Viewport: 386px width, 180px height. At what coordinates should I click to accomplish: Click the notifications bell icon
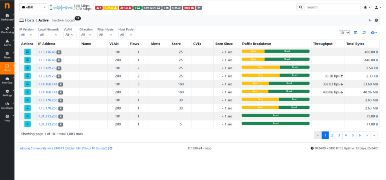coord(366,7)
